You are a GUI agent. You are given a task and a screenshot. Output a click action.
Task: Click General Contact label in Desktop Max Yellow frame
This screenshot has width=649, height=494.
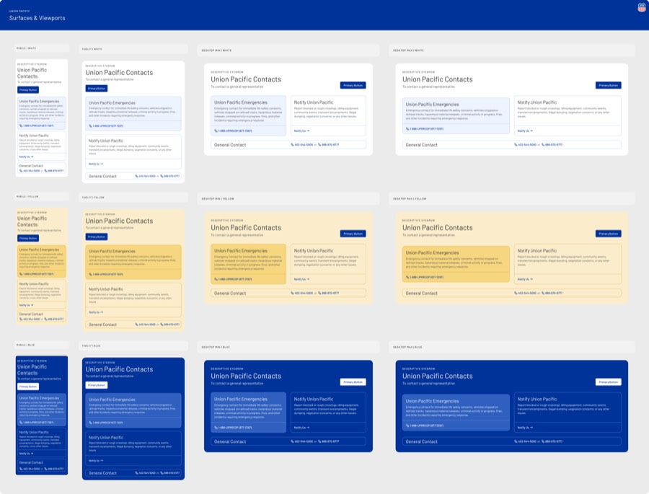pyautogui.click(x=421, y=294)
